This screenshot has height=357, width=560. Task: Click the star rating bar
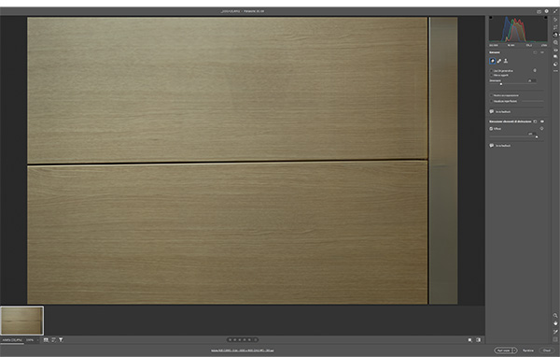click(243, 340)
